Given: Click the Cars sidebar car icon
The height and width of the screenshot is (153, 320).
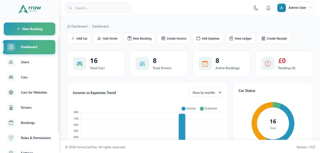Looking at the screenshot, I should pos(11,77).
